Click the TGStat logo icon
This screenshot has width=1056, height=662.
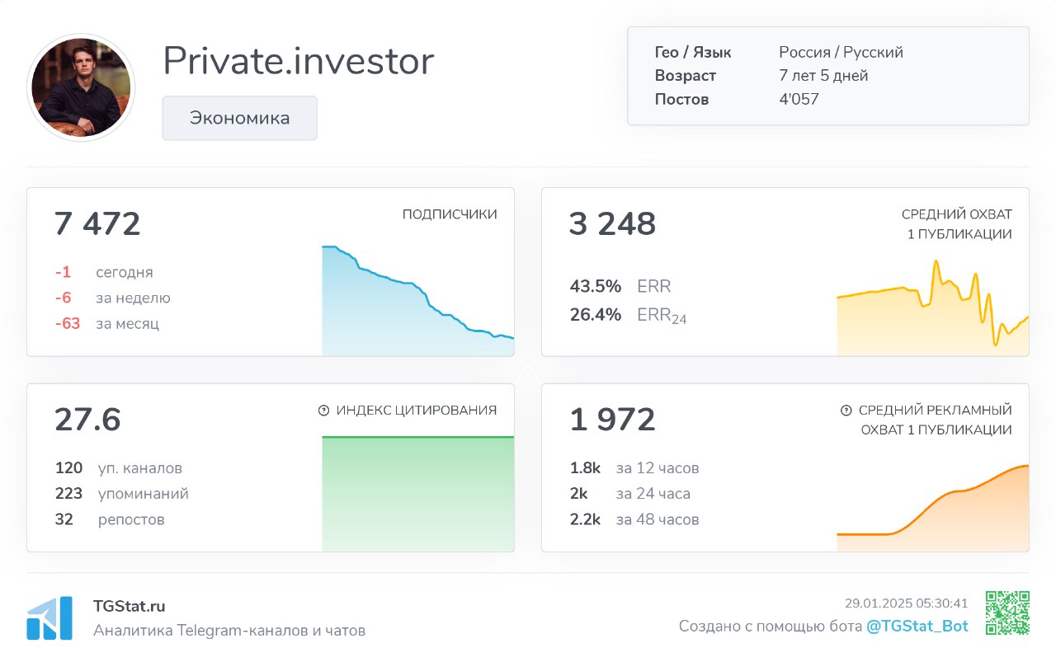[49, 618]
